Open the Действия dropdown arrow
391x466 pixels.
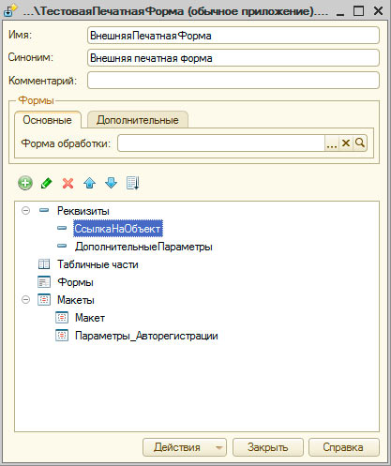(x=219, y=447)
